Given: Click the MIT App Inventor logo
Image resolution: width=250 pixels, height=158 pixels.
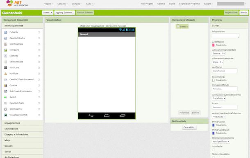Looking at the screenshot, I should (x=17, y=4).
